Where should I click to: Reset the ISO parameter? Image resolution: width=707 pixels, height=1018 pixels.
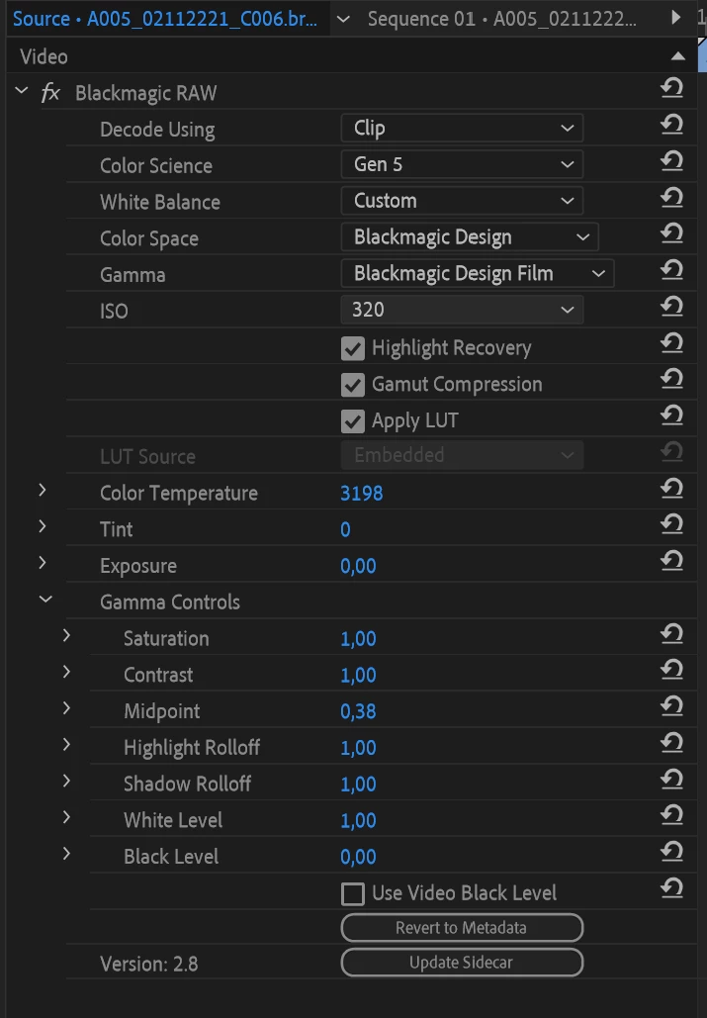[672, 306]
